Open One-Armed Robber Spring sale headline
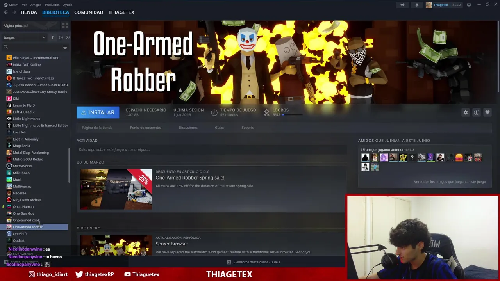Viewport: 500px width, 281px height. [190, 178]
